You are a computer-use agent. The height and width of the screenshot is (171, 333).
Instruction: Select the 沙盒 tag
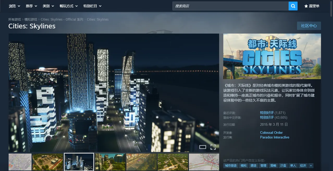283,166
